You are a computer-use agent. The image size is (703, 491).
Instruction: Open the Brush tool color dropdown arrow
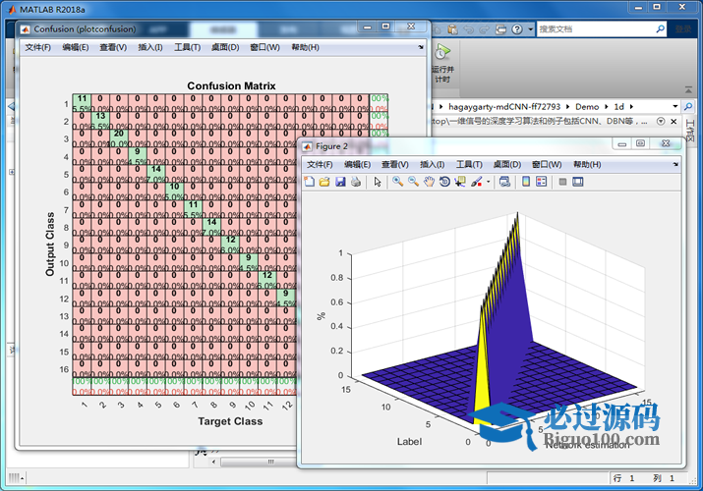pyautogui.click(x=488, y=182)
